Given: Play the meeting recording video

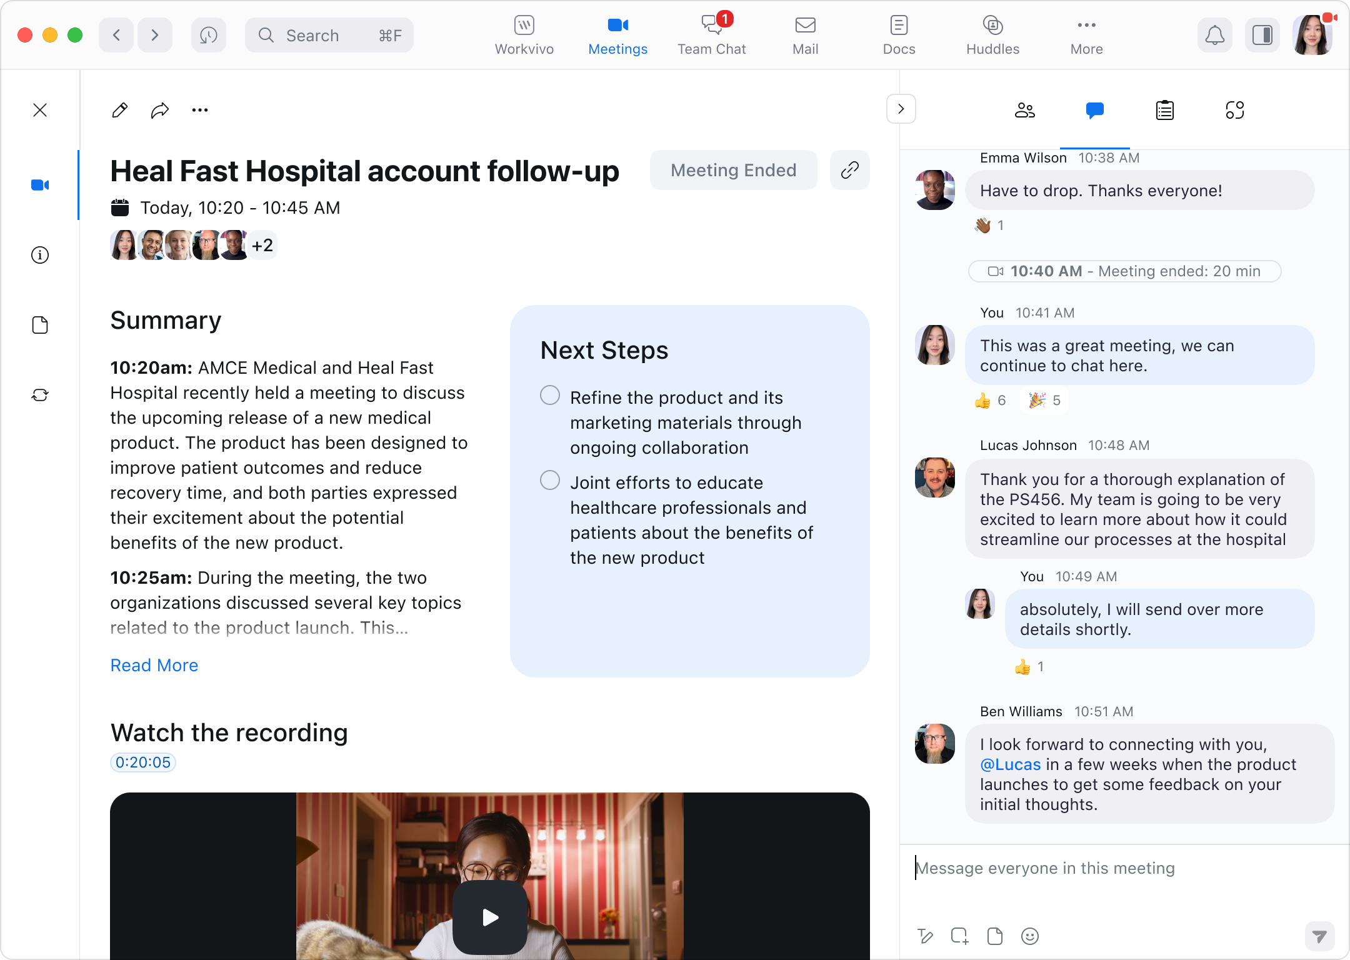Looking at the screenshot, I should pos(490,917).
